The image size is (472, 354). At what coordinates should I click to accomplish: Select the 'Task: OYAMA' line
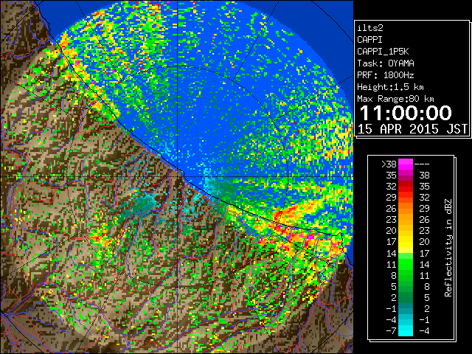(386, 63)
